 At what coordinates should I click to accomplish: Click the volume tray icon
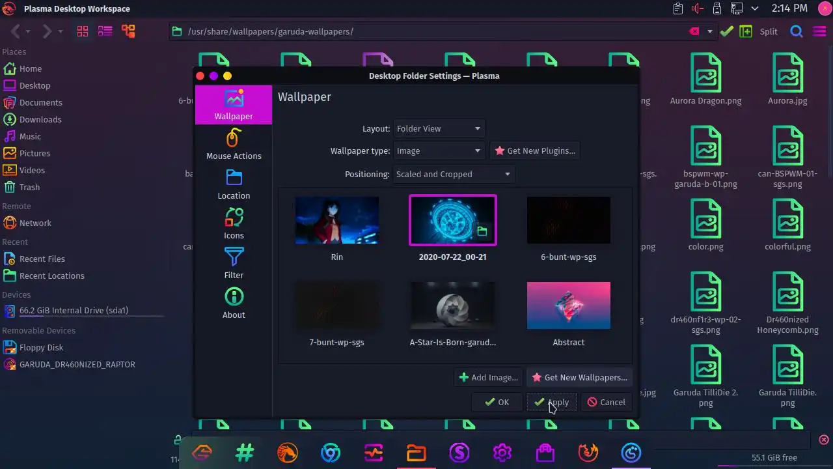[698, 8]
